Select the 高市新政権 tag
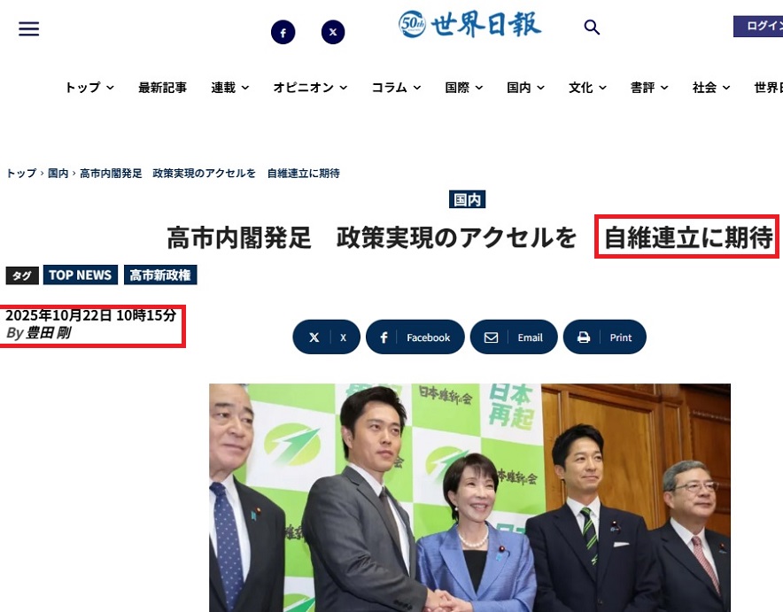This screenshot has height=612, width=783. (x=160, y=275)
